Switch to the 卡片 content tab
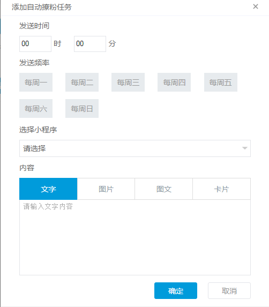 [x=221, y=189]
